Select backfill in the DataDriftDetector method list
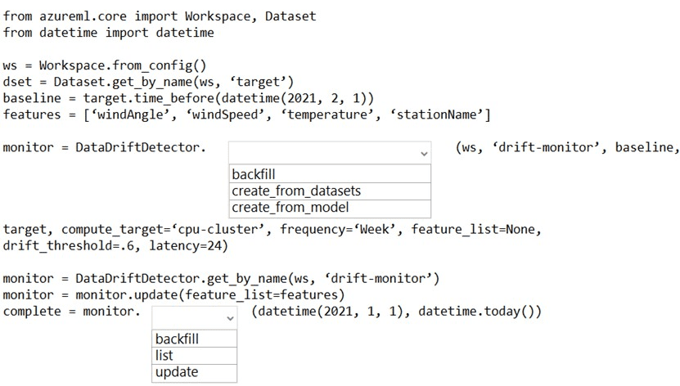680x386 pixels. click(330, 174)
